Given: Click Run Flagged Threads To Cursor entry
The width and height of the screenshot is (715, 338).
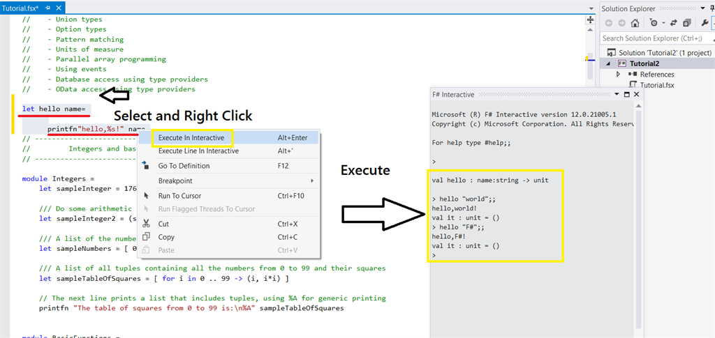Looking at the screenshot, I should click(228, 209).
